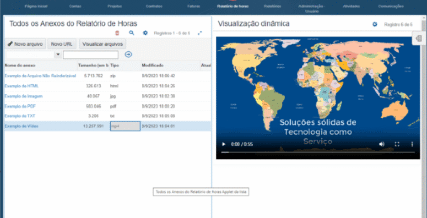Open the Visualização dinâmica settings gear
The width and height of the screenshot is (427, 218).
click(375, 24)
